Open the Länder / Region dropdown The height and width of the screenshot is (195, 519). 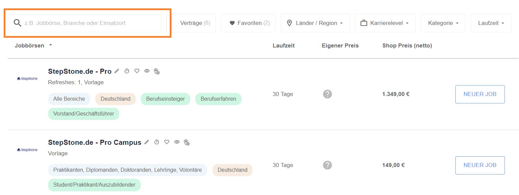tap(315, 23)
